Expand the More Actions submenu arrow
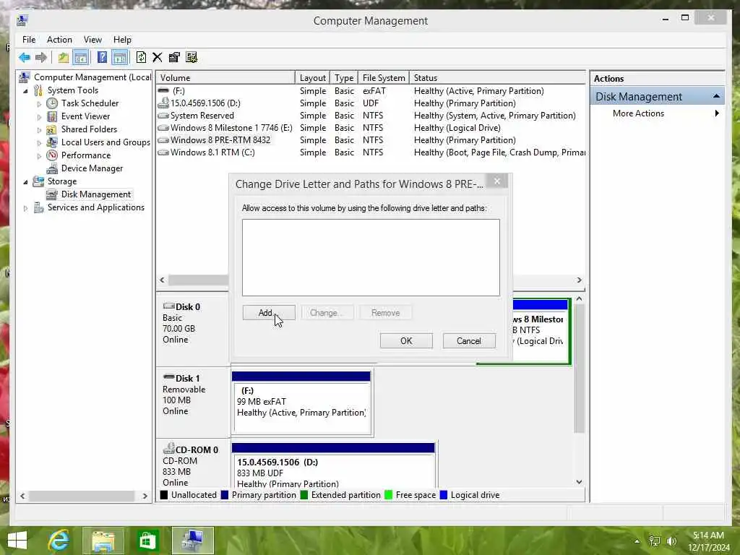740x555 pixels. tap(717, 113)
